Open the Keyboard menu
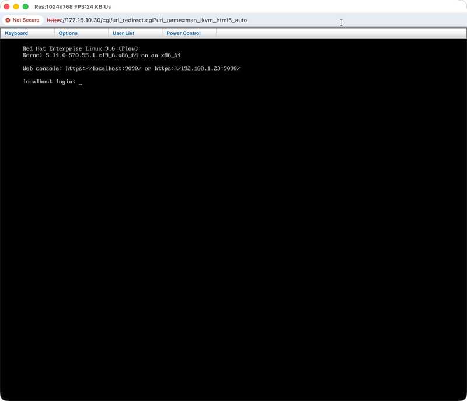Screen dimensions: 467x401 coord(16,33)
